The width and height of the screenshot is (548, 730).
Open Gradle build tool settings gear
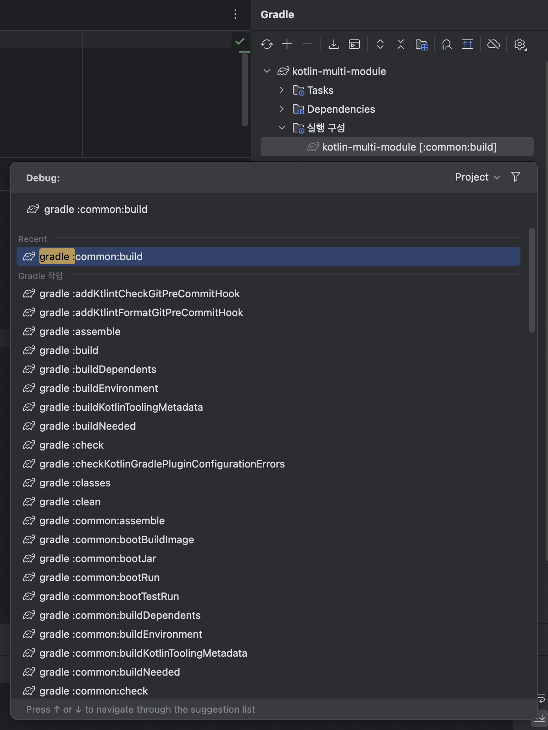pyautogui.click(x=520, y=44)
